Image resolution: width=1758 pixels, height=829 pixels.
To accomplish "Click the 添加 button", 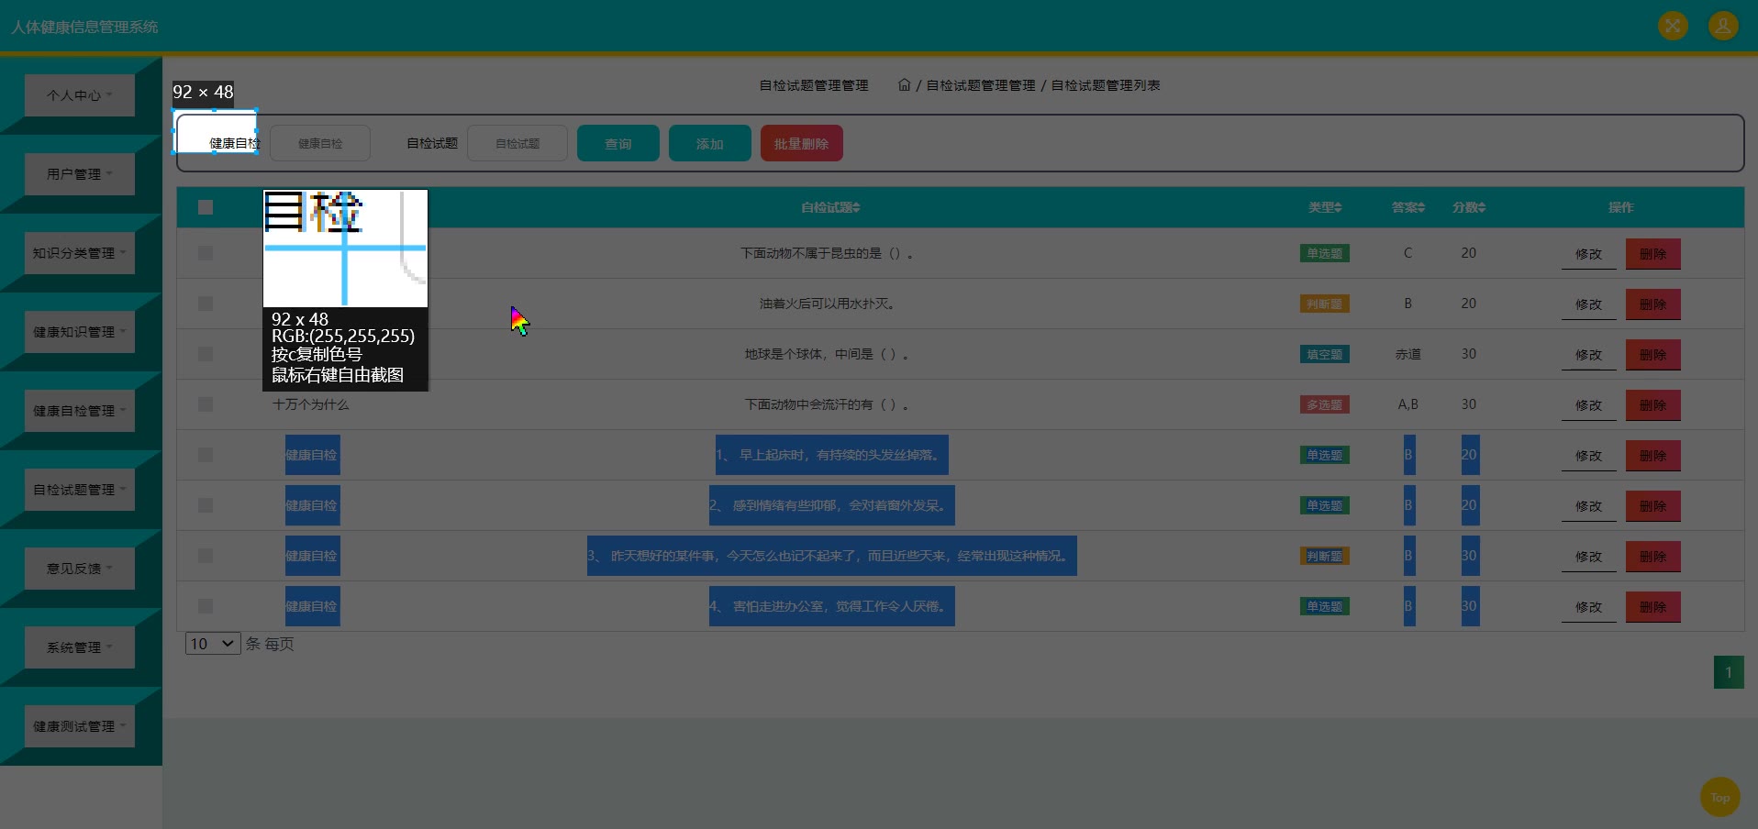I will coord(710,143).
